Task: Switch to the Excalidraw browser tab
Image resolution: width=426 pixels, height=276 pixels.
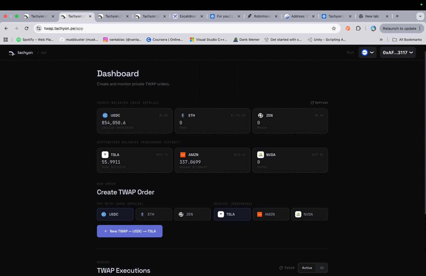Action: point(188,16)
